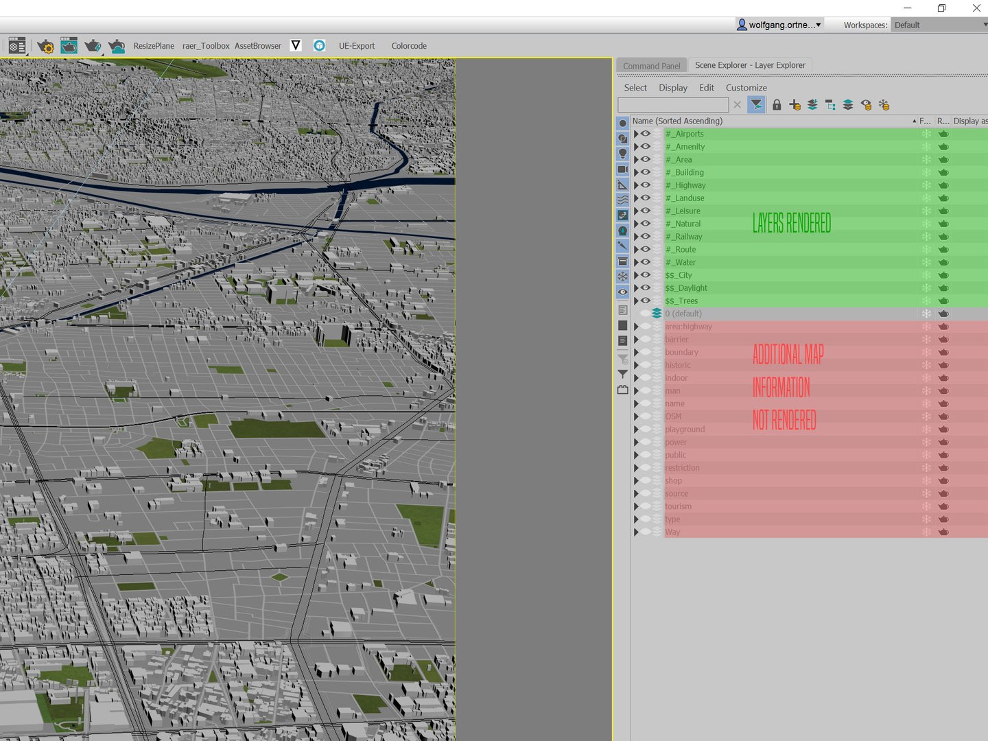
Task: Click the Make Layer Active stack icon
Action: [x=848, y=105]
